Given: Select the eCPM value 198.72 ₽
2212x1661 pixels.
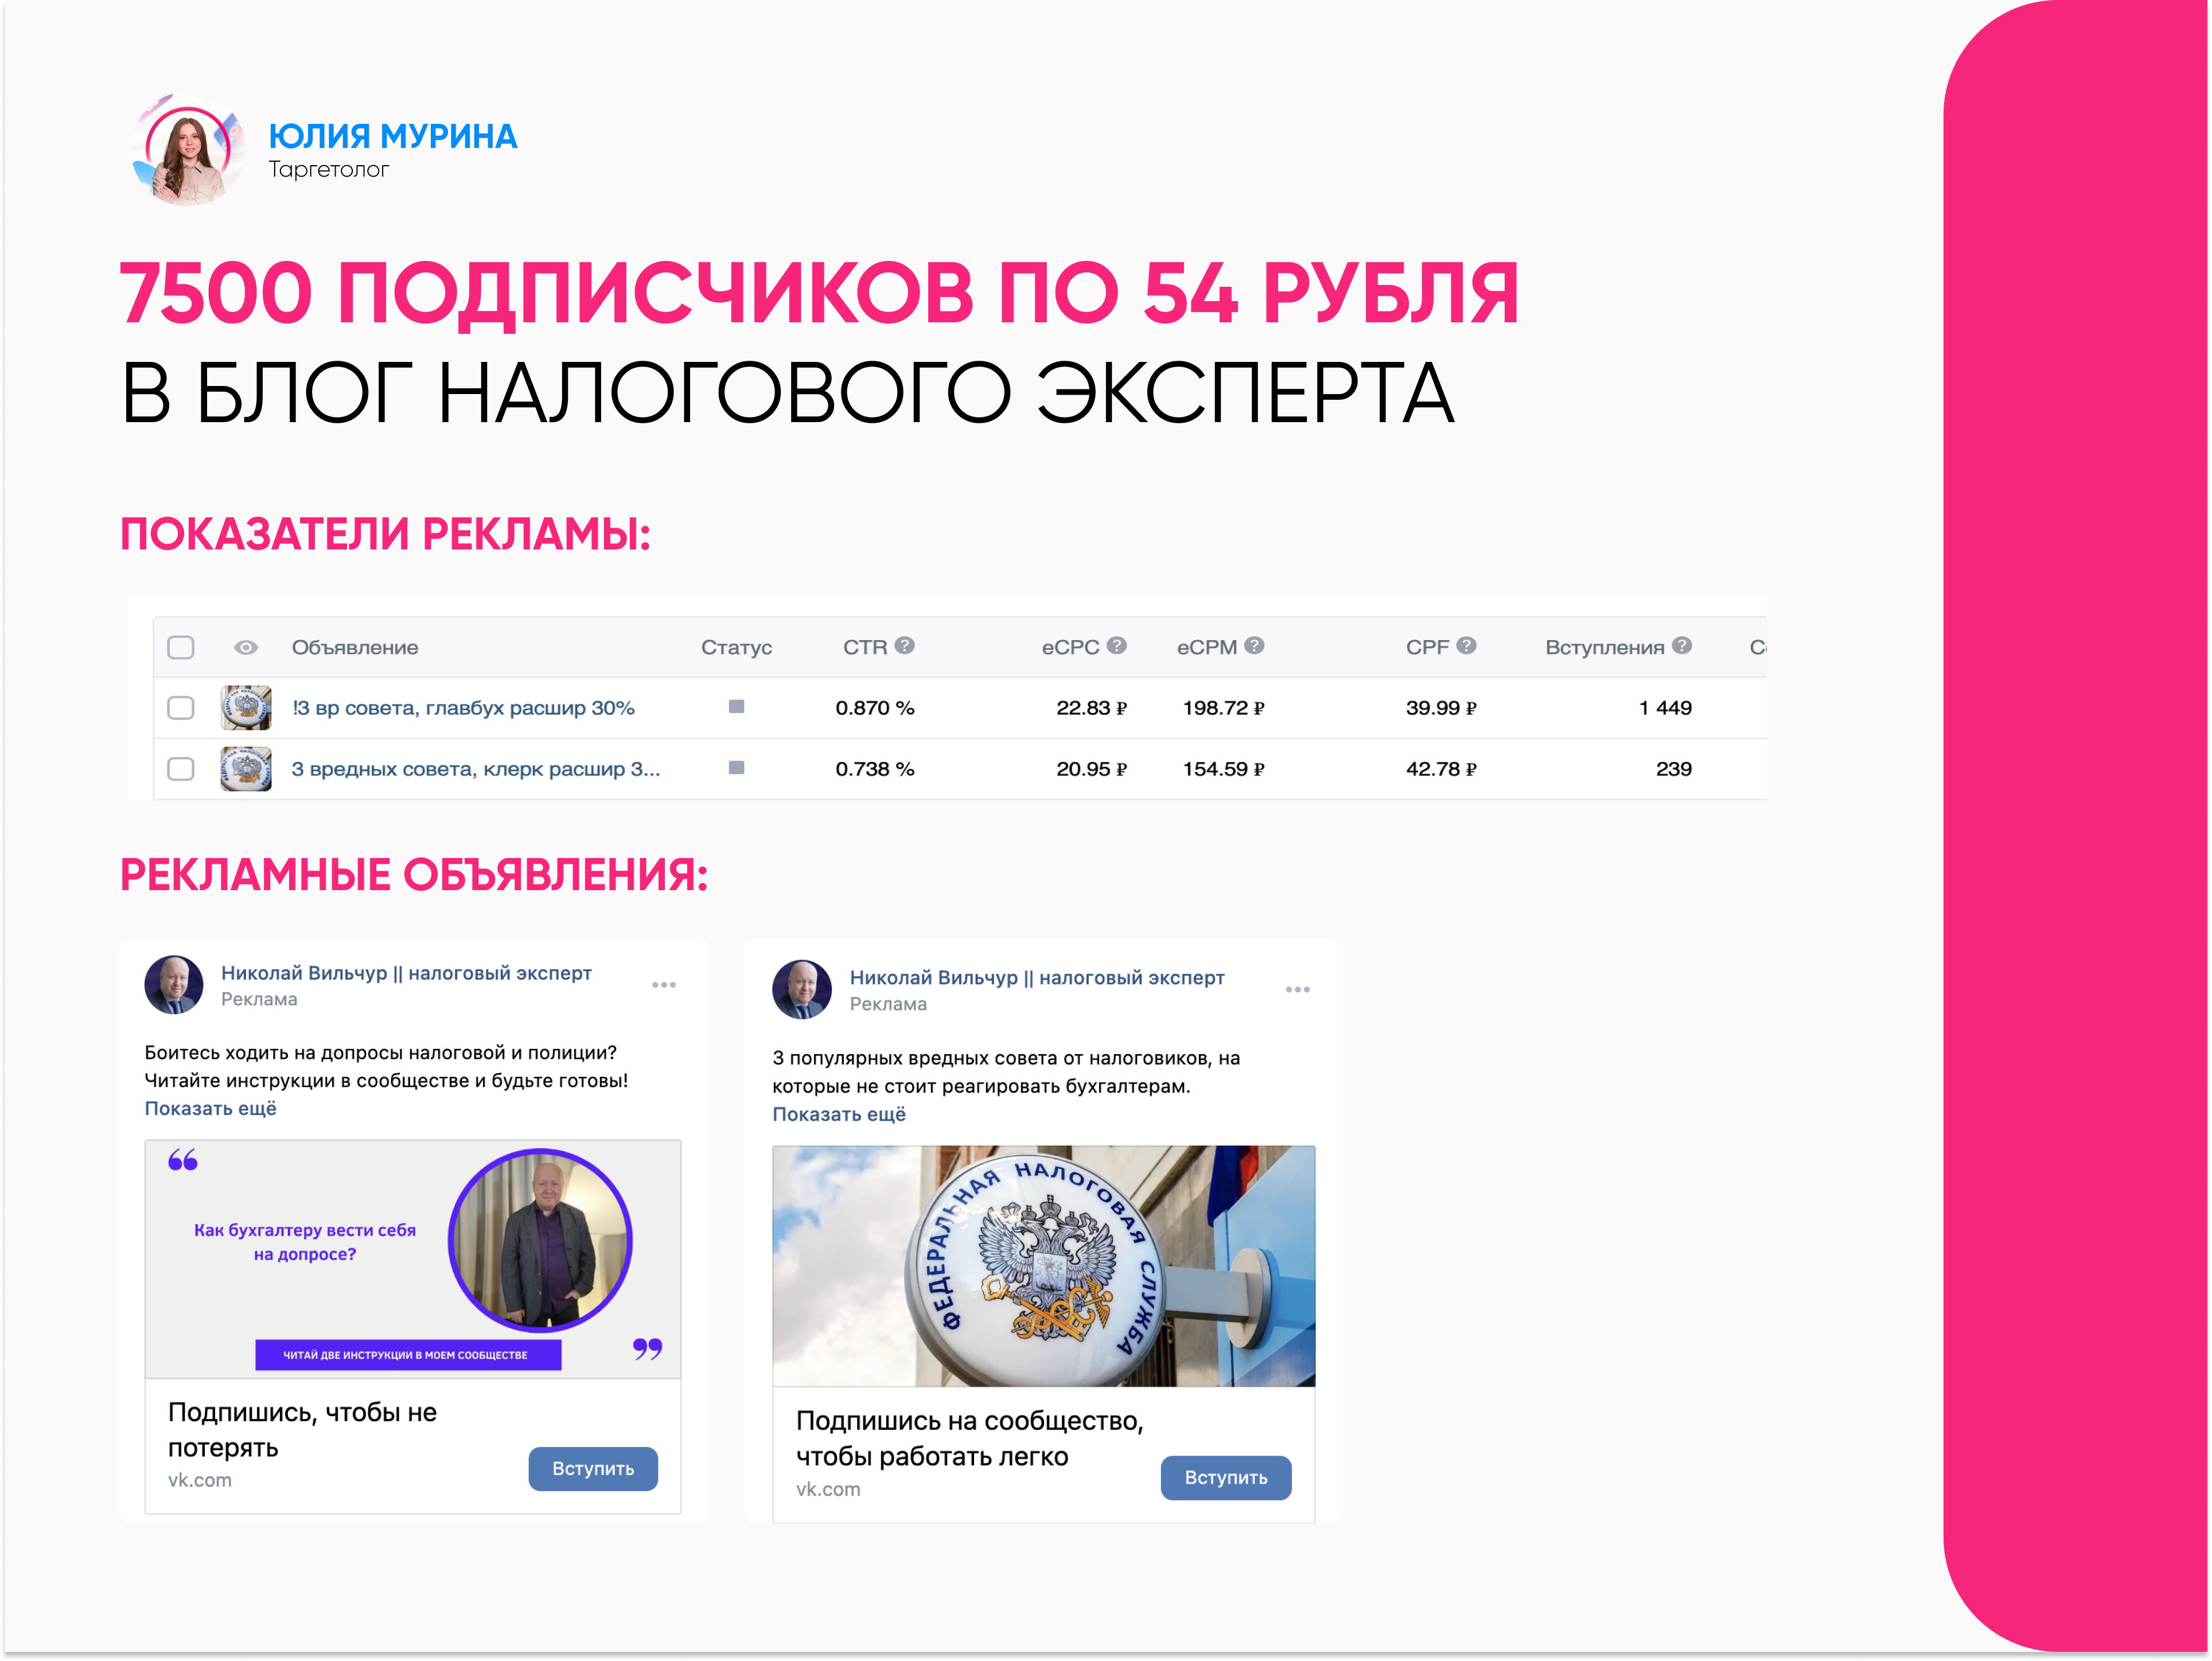Looking at the screenshot, I should coord(1224,708).
